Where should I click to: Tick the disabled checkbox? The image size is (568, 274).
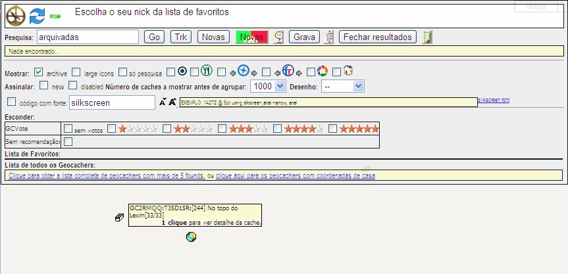pyautogui.click(x=73, y=85)
